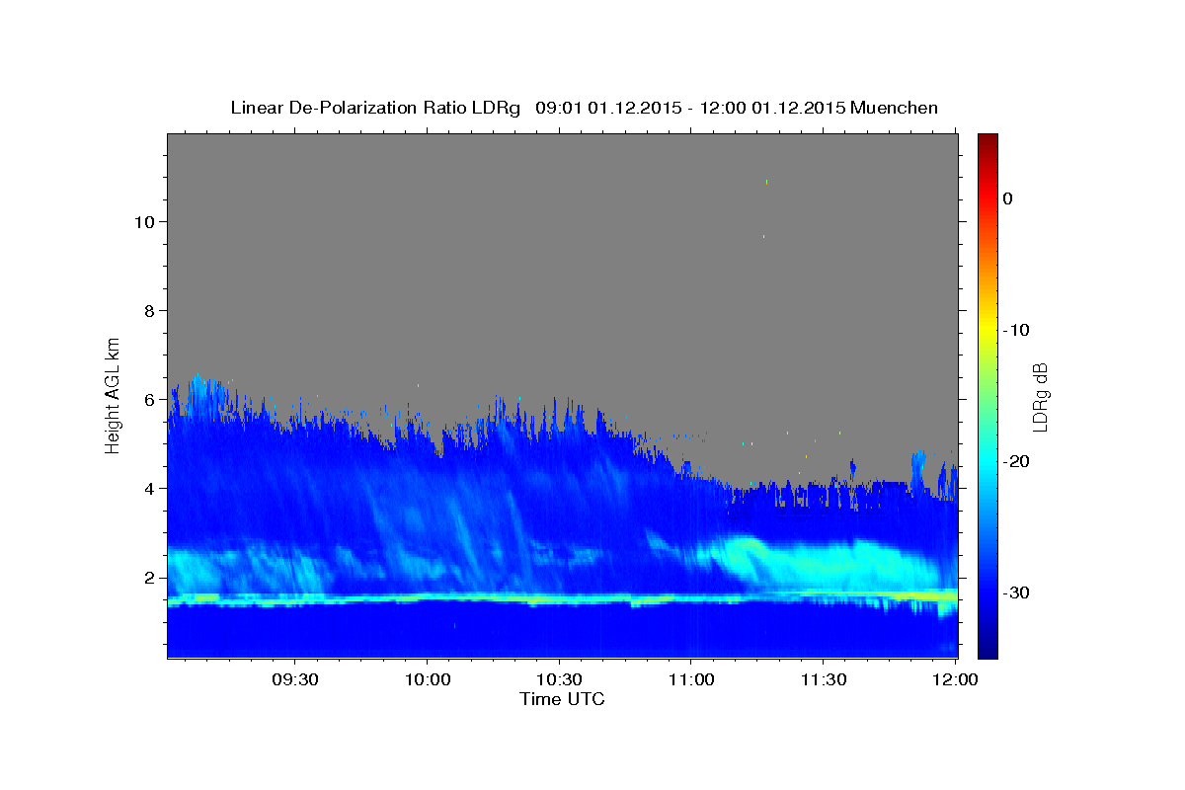The image size is (1185, 790).
Task: Click the 'Time UTC' axis label
Action: point(562,699)
